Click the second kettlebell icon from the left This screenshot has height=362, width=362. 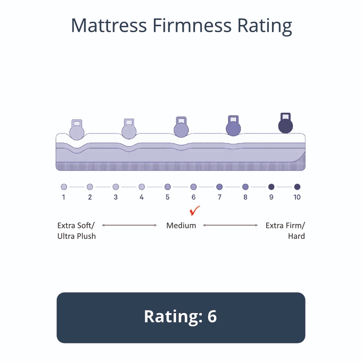coord(129,129)
